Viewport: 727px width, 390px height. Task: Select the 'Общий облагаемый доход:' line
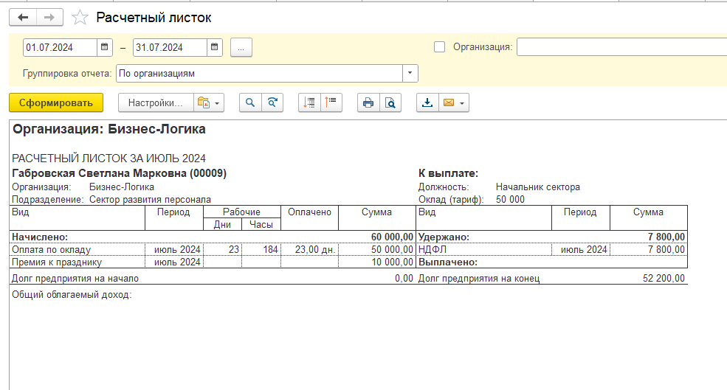(x=72, y=295)
